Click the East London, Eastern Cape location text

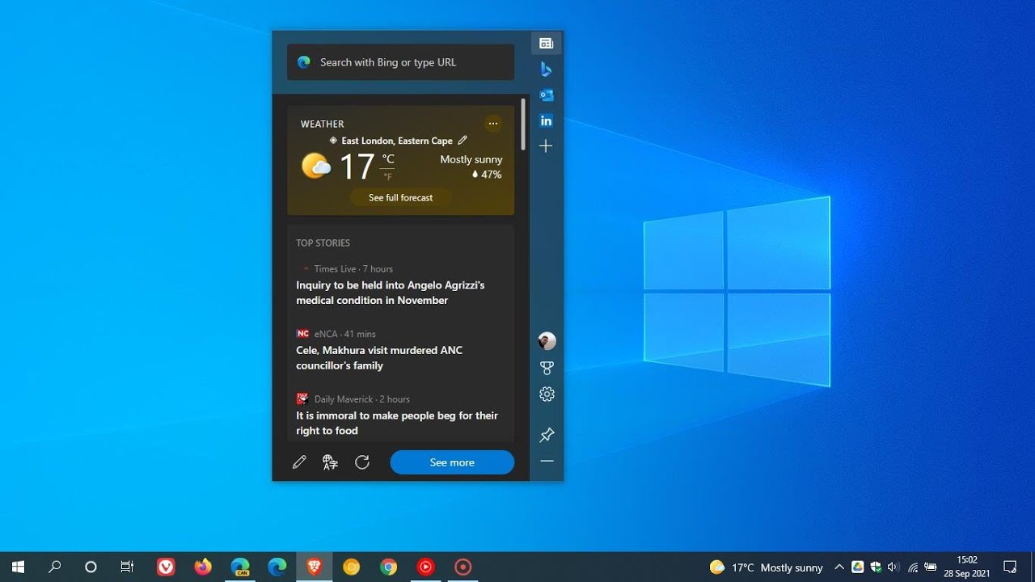coord(397,141)
